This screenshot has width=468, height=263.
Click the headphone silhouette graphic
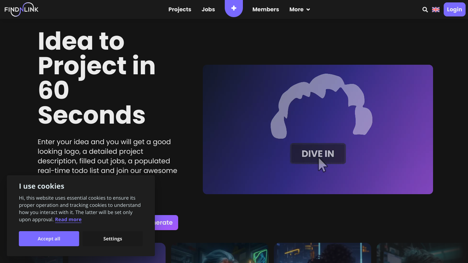(x=321, y=106)
